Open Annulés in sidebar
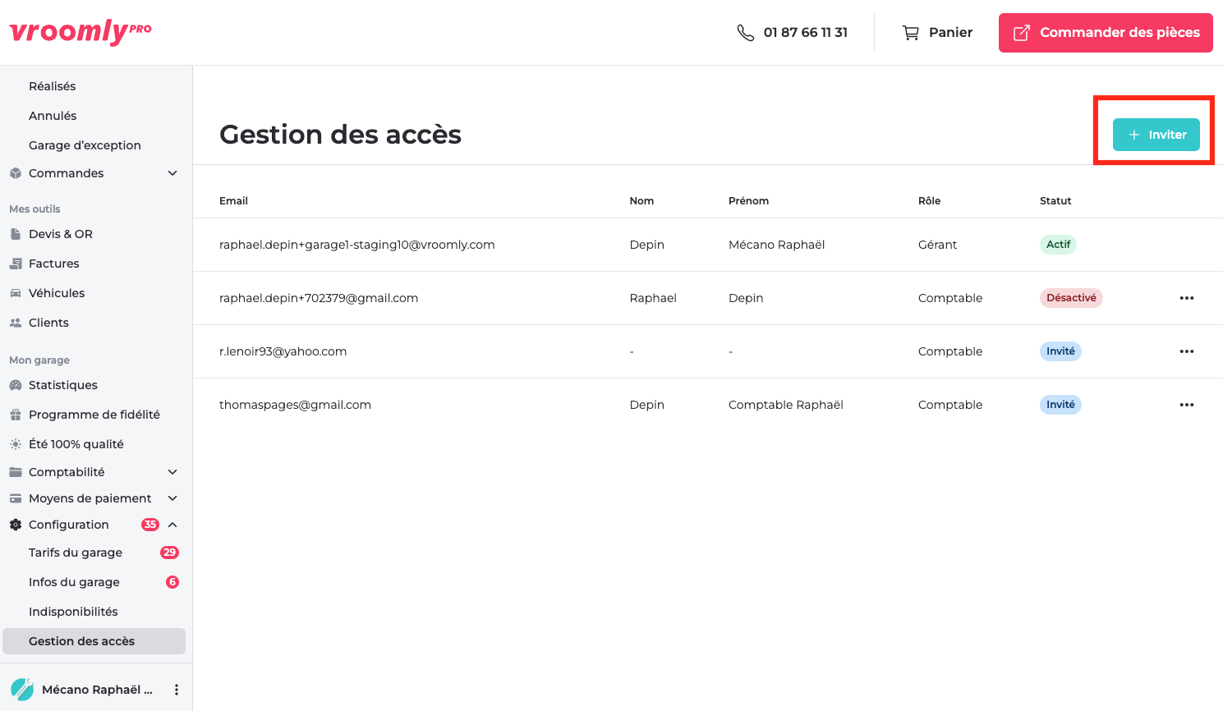Screen dimensions: 1223x711 pos(53,116)
